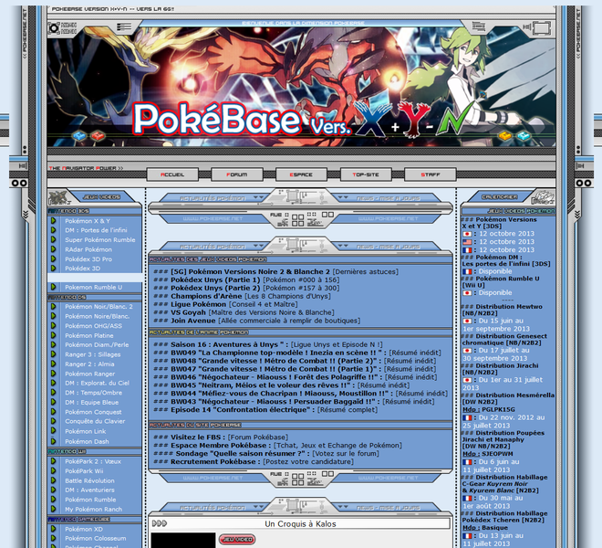Open the Top-Site navigation button
Screen dimensions: 602x548
coord(366,174)
